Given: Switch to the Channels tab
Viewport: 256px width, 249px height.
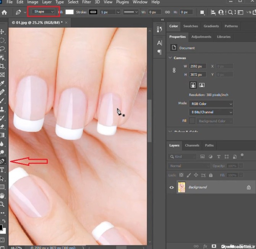Looking at the screenshot, I should tap(192, 146).
